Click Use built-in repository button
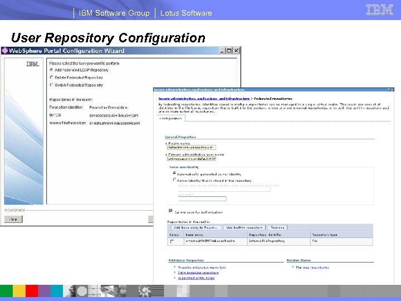Image resolution: width=401 pixels, height=301 pixels. pyautogui.click(x=244, y=227)
